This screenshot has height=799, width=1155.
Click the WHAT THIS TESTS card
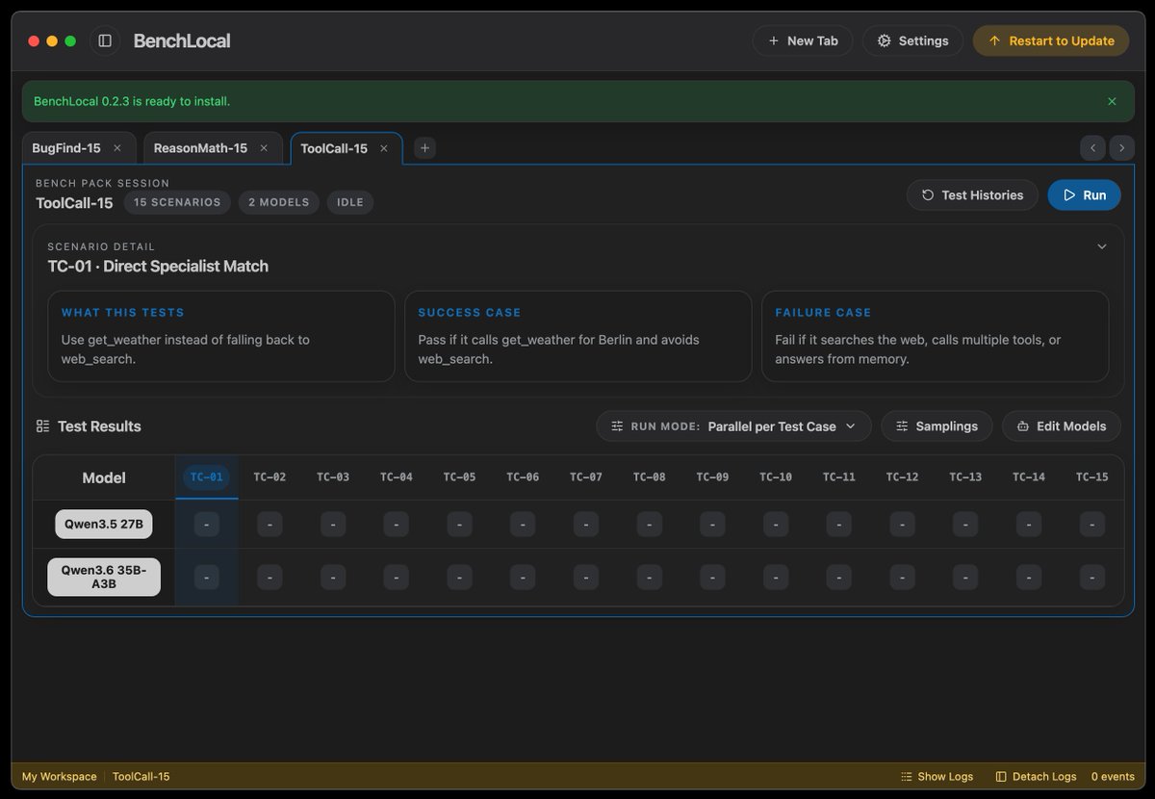click(221, 337)
